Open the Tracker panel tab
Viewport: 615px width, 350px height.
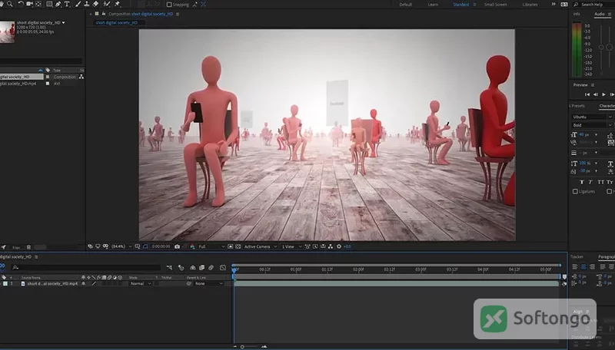point(577,257)
